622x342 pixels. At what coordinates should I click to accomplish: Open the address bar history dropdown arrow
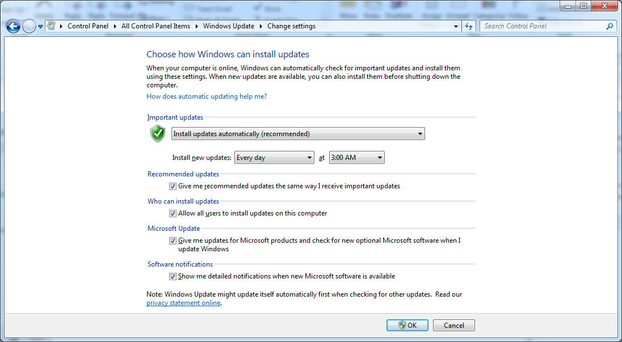click(456, 26)
